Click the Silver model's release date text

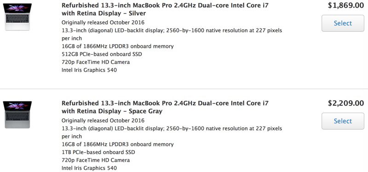pos(103,23)
